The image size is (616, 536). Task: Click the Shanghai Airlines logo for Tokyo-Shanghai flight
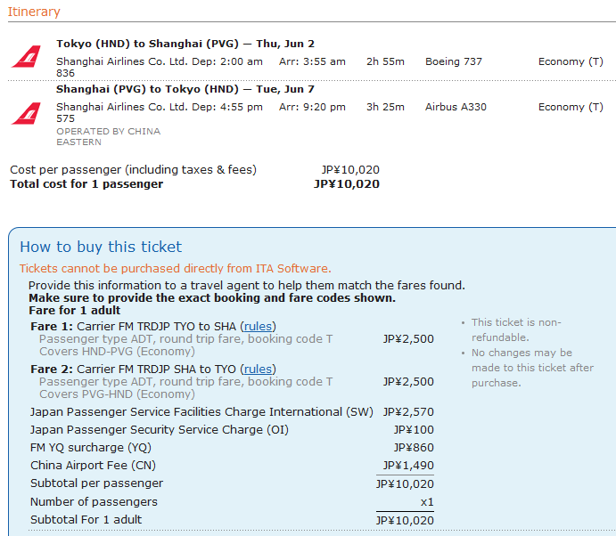pos(26,58)
